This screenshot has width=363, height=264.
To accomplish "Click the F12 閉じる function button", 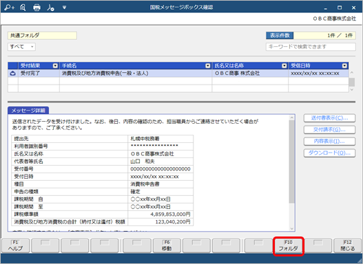I will coord(347,245).
